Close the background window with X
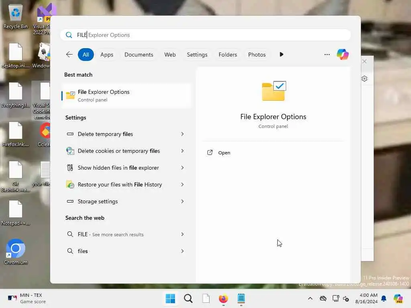This screenshot has height=308, width=411. 364,61
